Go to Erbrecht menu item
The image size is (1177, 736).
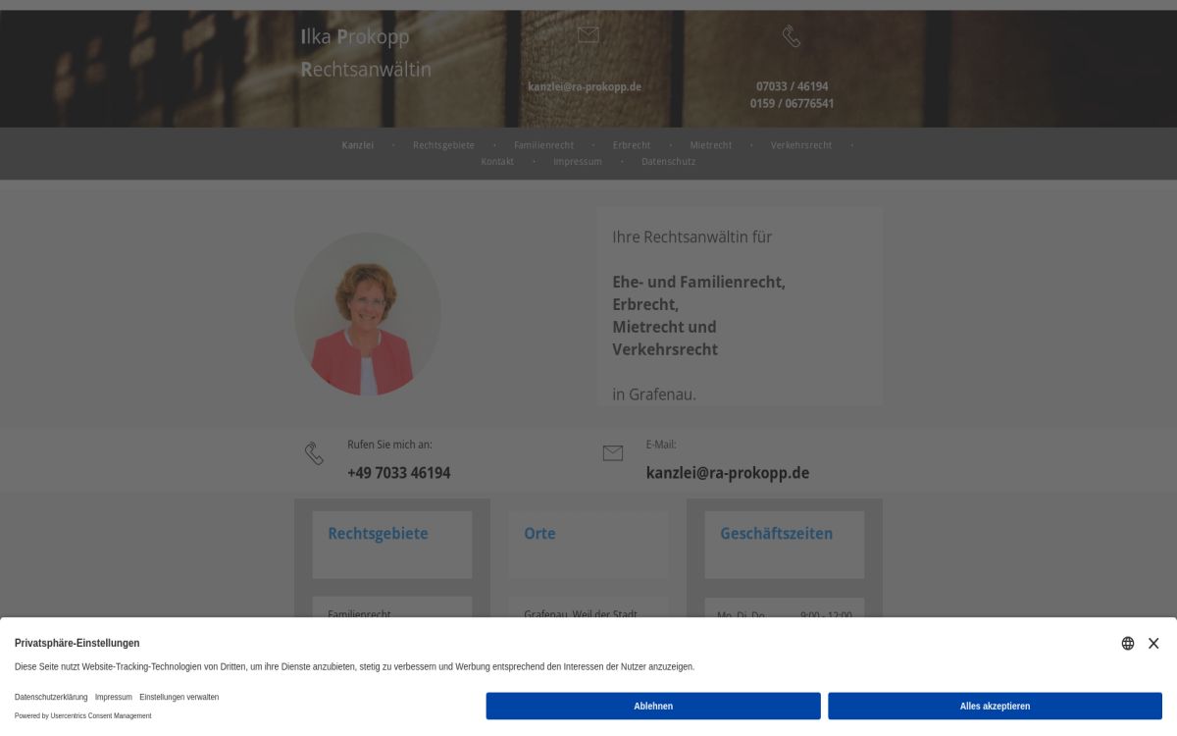[x=632, y=145]
